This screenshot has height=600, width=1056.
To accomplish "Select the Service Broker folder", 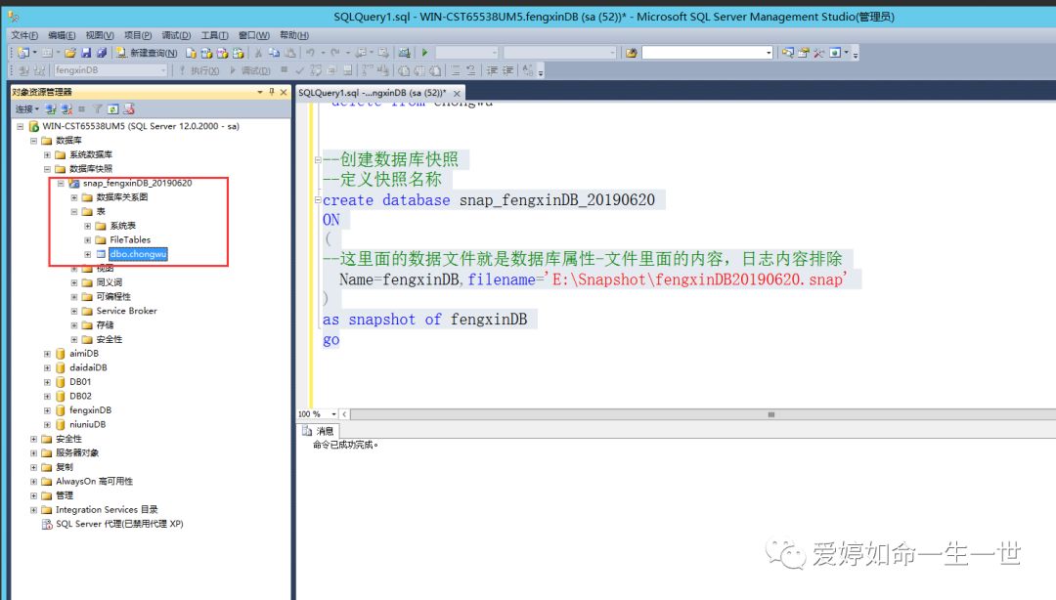I will coord(126,311).
